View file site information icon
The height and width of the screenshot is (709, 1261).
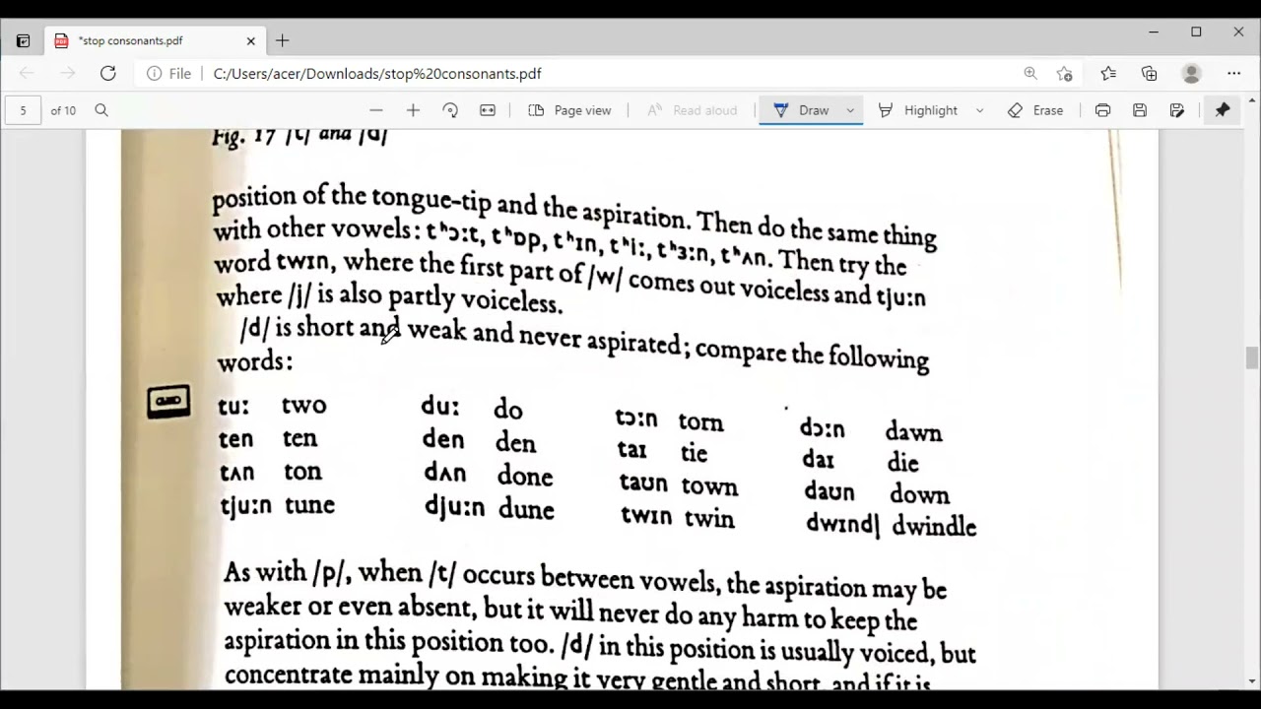pos(154,73)
